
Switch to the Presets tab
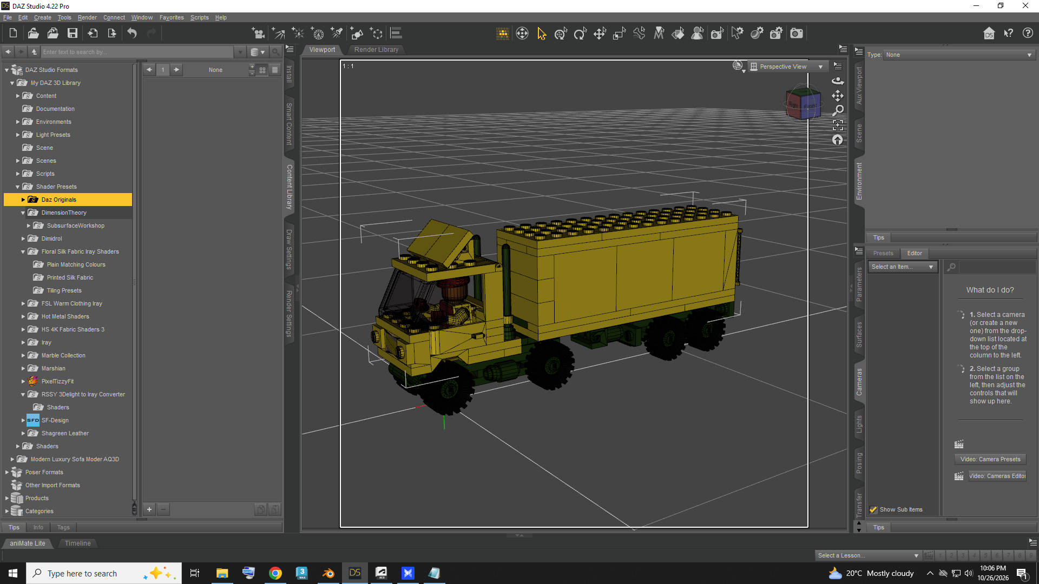[x=883, y=253]
